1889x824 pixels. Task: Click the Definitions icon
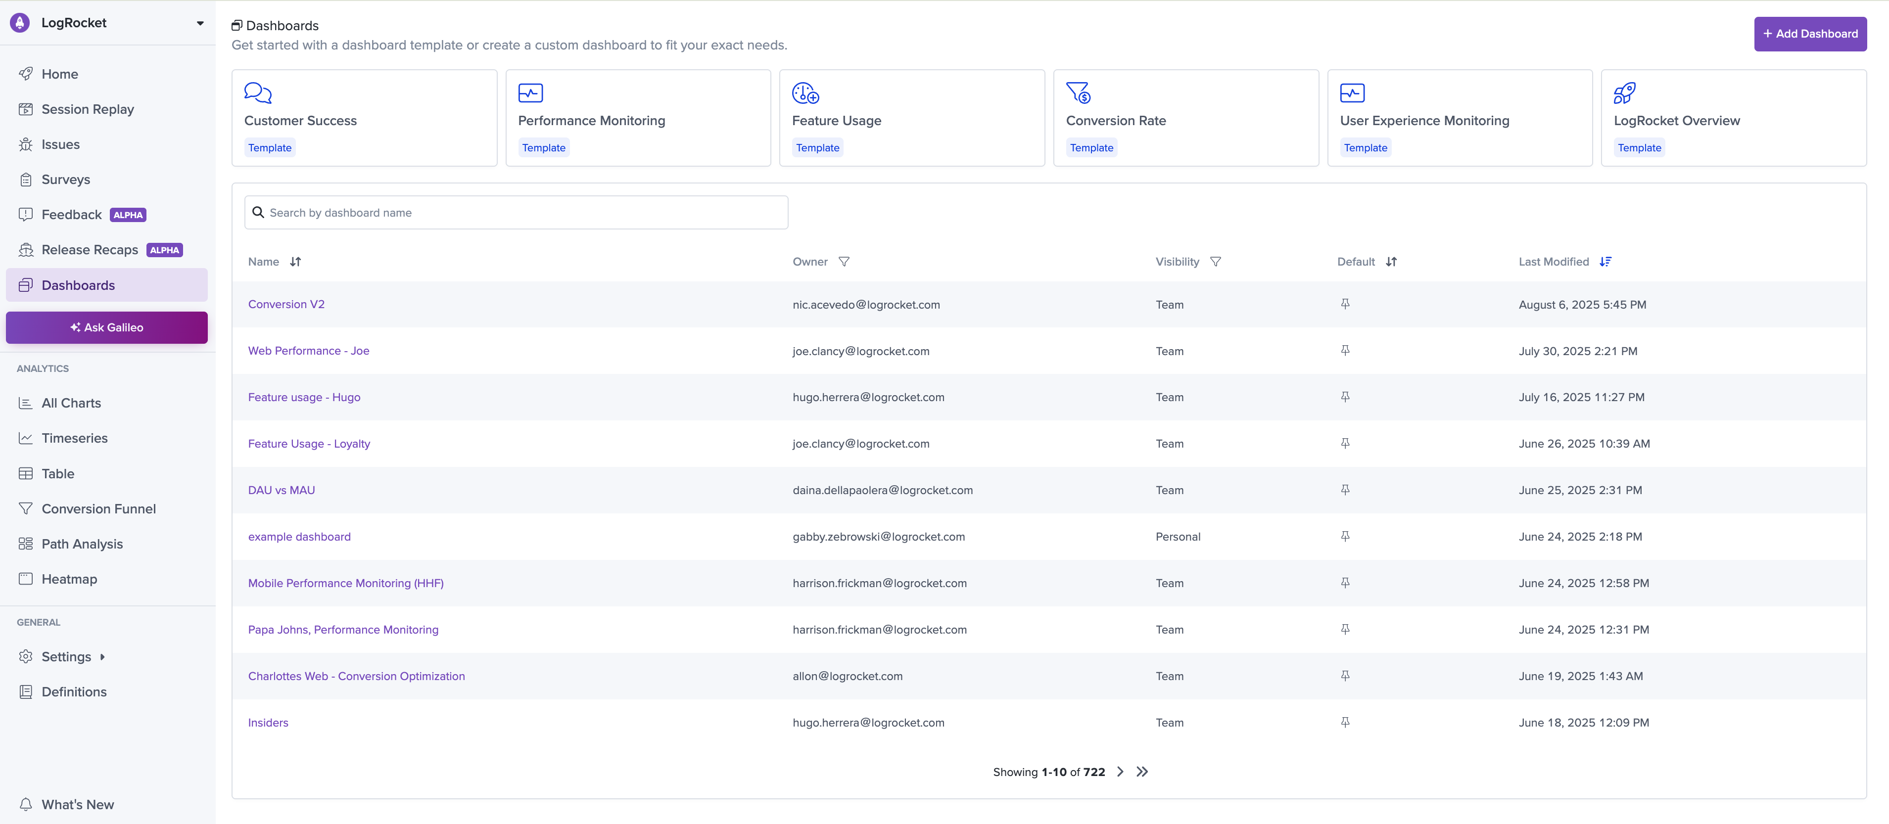tap(26, 692)
